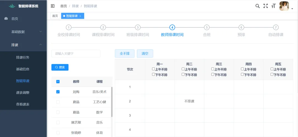Go to step 7 自动排课 circle
The height and width of the screenshot is (137, 298).
(x=276, y=27)
